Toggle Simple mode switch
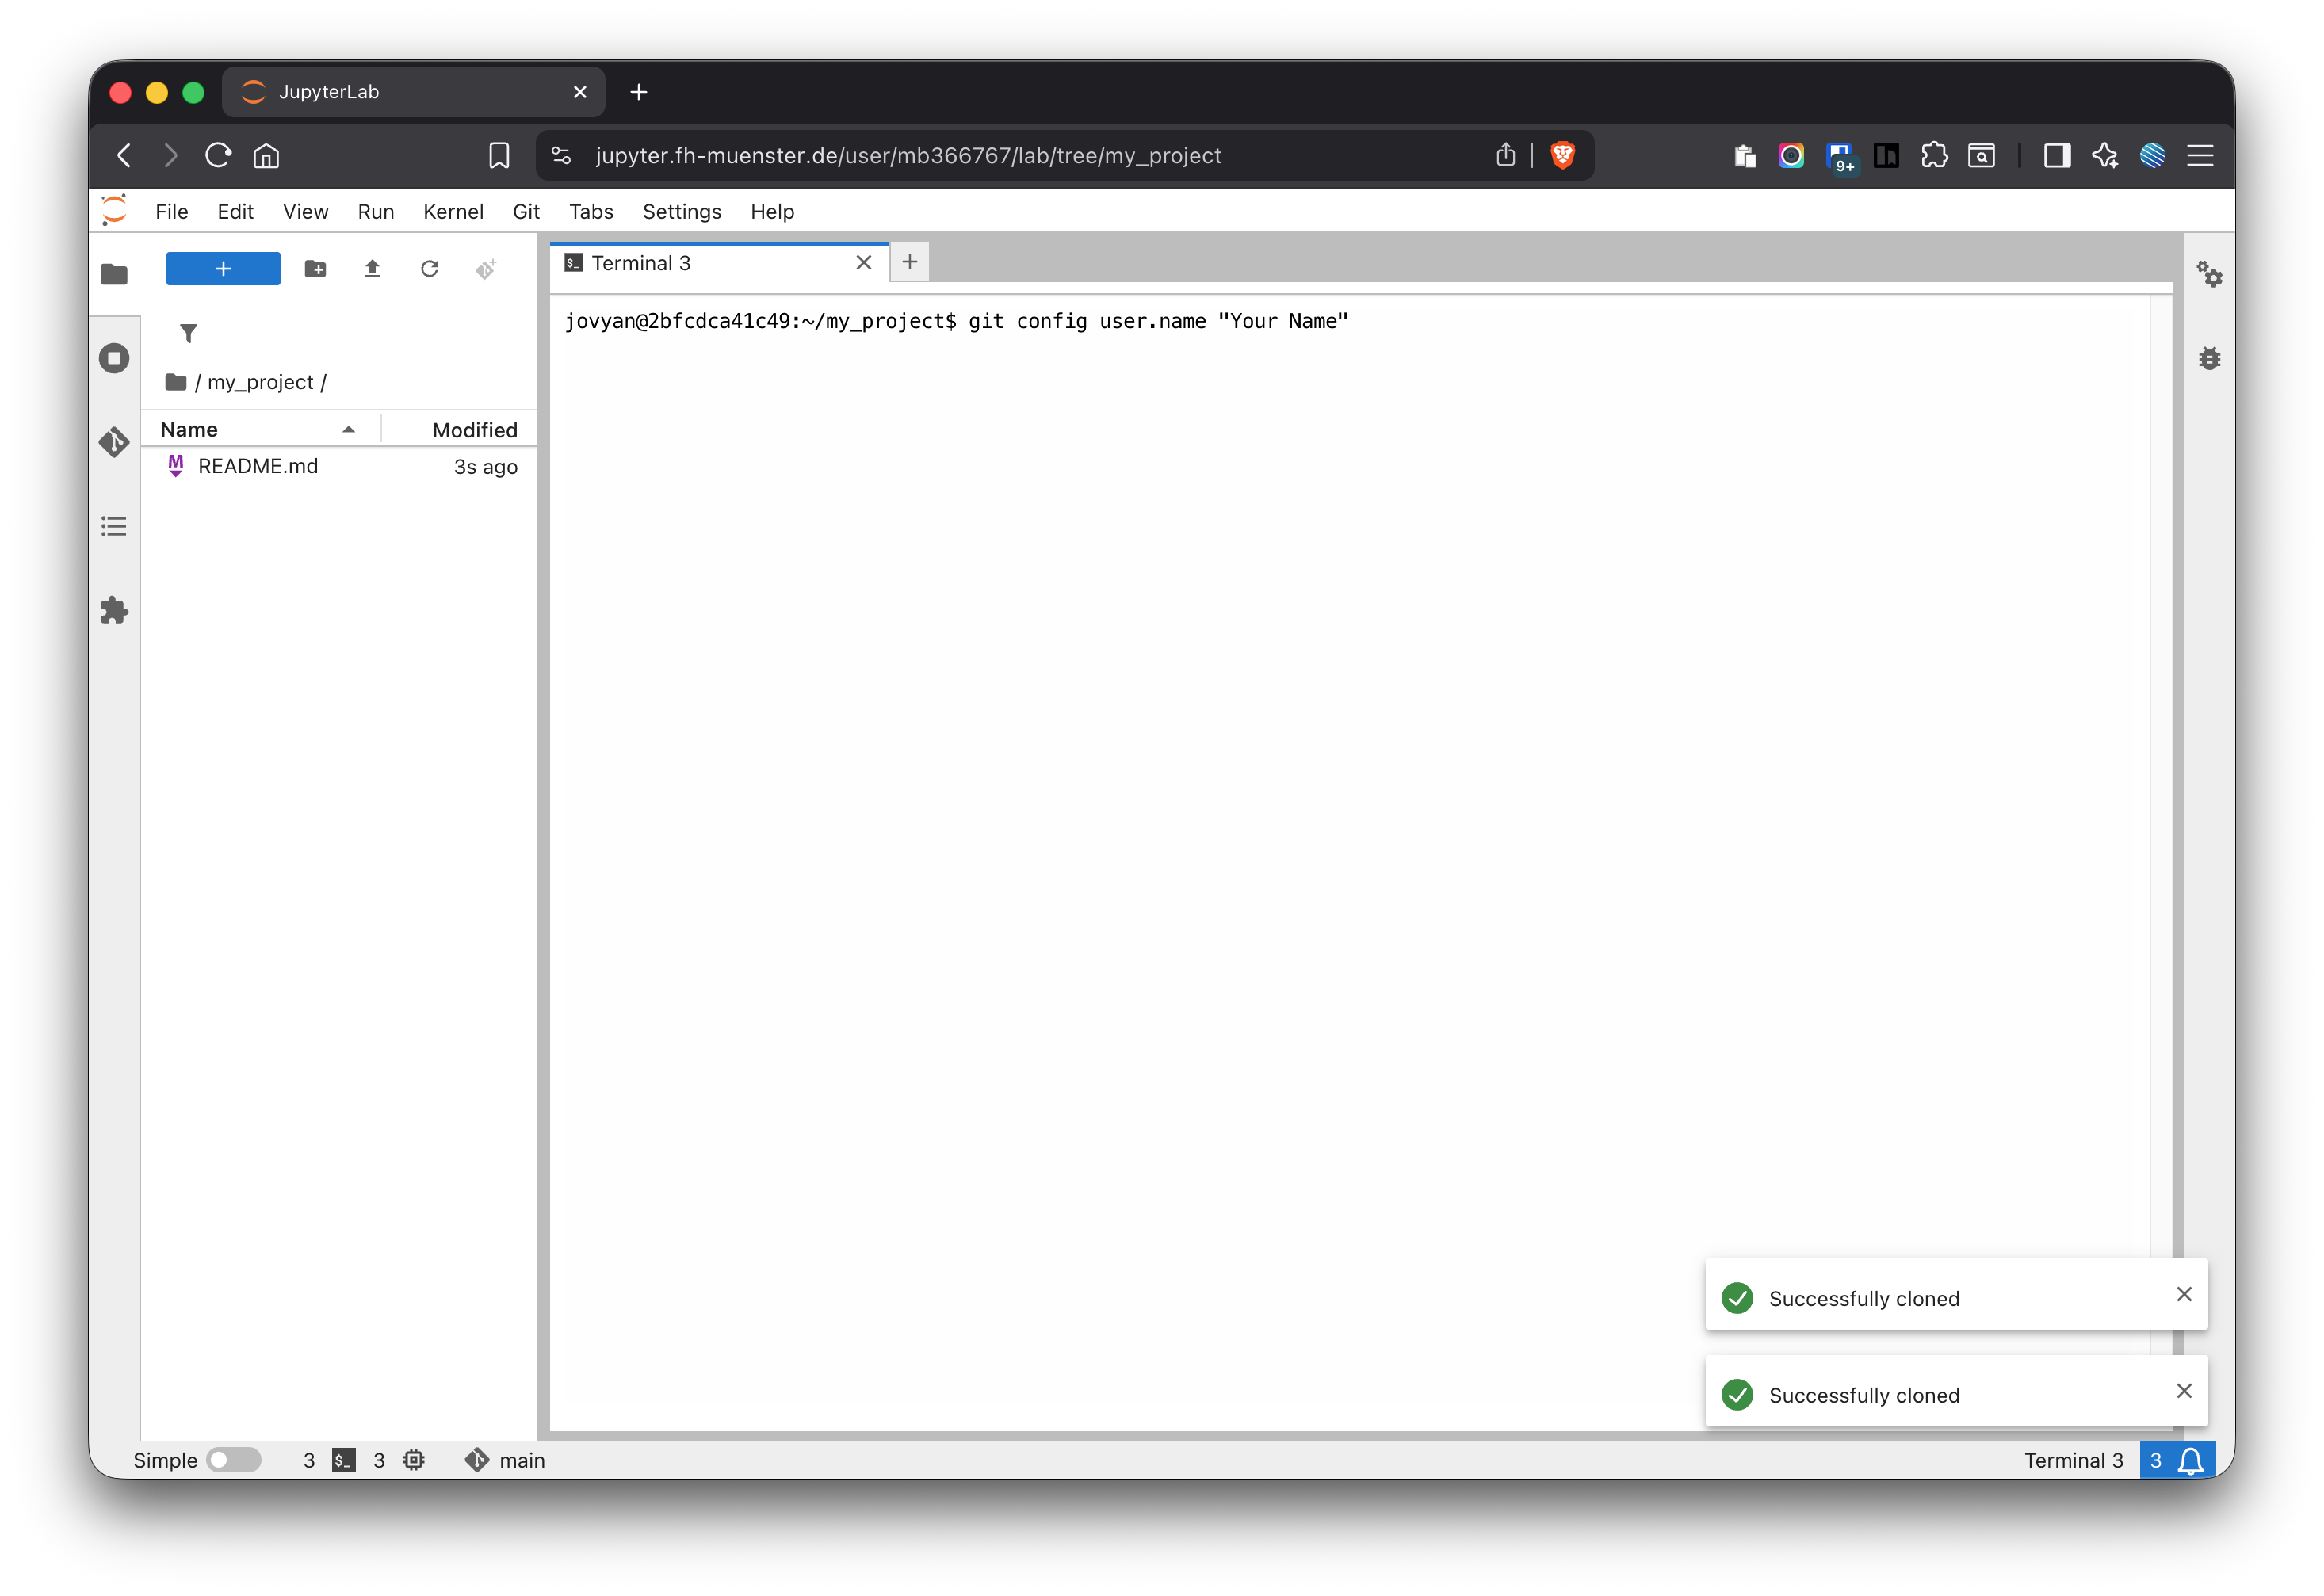 [x=233, y=1460]
